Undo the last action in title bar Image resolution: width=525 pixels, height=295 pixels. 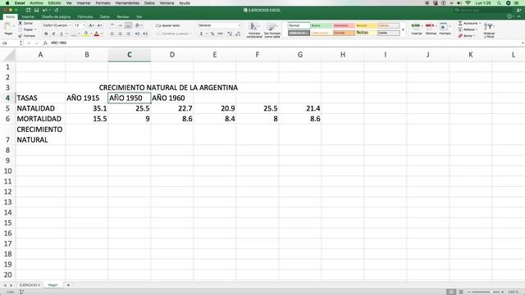coord(44,10)
